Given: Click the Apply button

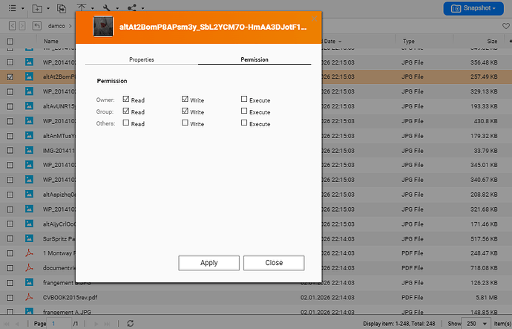Looking at the screenshot, I should (x=209, y=263).
